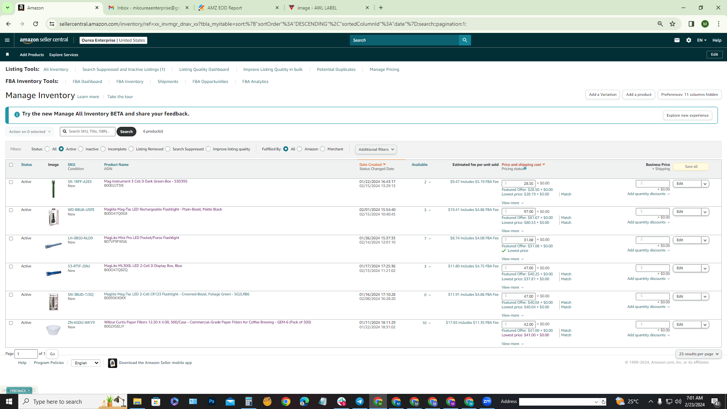Click the bookmark flag icon
This screenshot has height=409, width=727.
[x=7, y=55]
